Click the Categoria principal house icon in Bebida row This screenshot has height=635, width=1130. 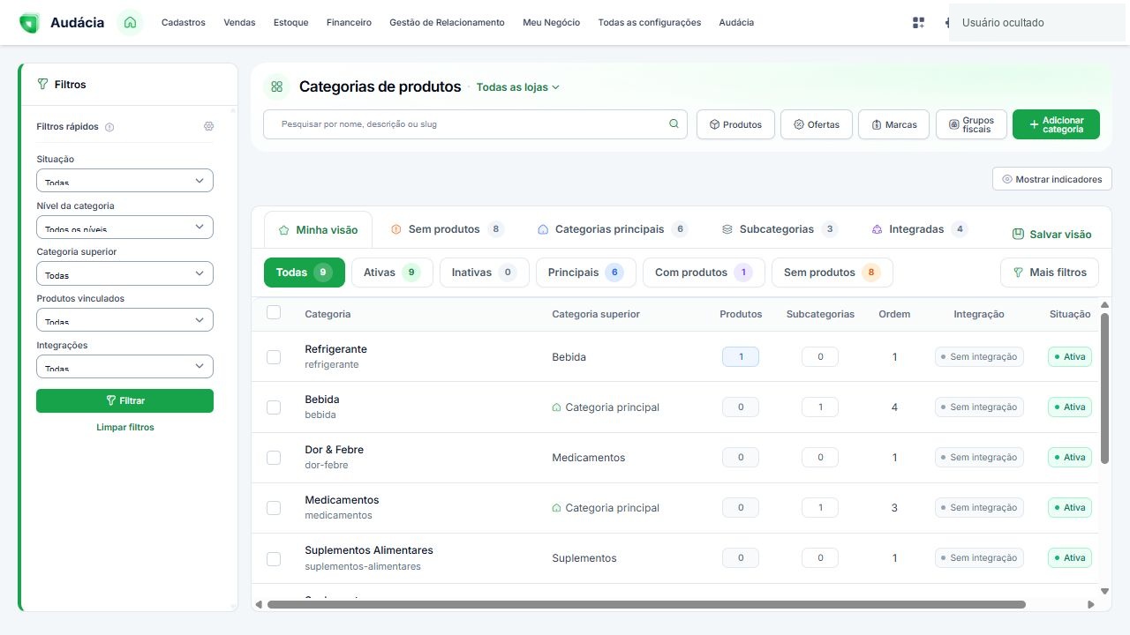click(x=556, y=407)
